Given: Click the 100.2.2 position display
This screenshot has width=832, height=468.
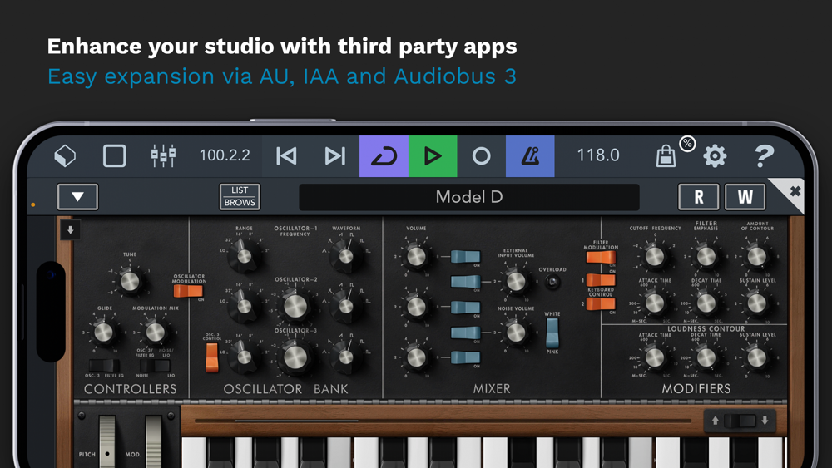Looking at the screenshot, I should click(x=225, y=155).
